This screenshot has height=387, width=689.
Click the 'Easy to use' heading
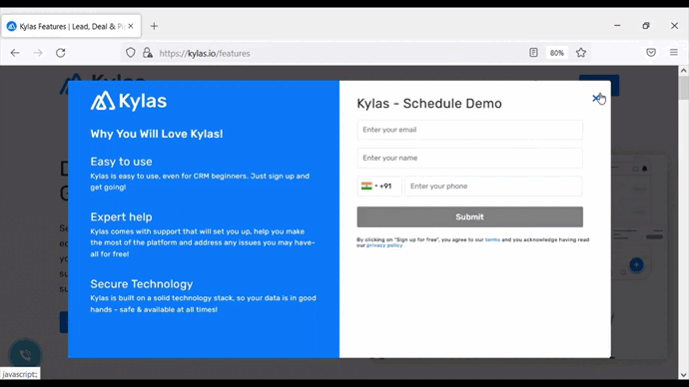121,162
